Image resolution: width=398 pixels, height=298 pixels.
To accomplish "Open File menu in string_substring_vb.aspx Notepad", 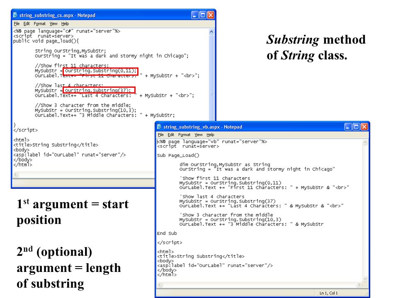I will pos(161,135).
